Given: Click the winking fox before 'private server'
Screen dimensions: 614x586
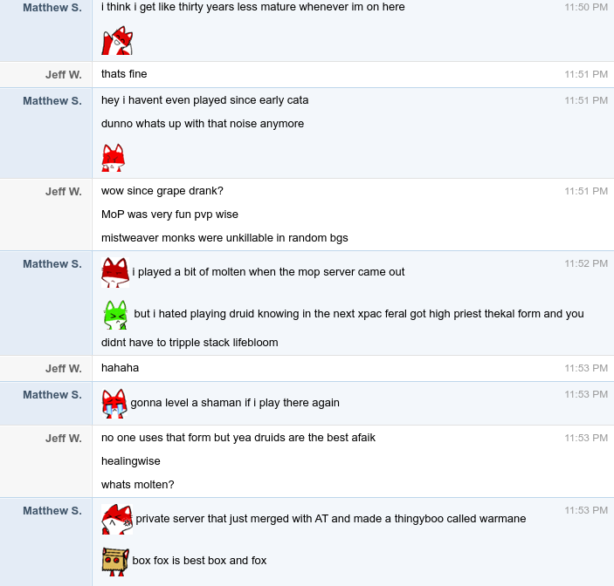Looking at the screenshot, I should click(x=117, y=519).
